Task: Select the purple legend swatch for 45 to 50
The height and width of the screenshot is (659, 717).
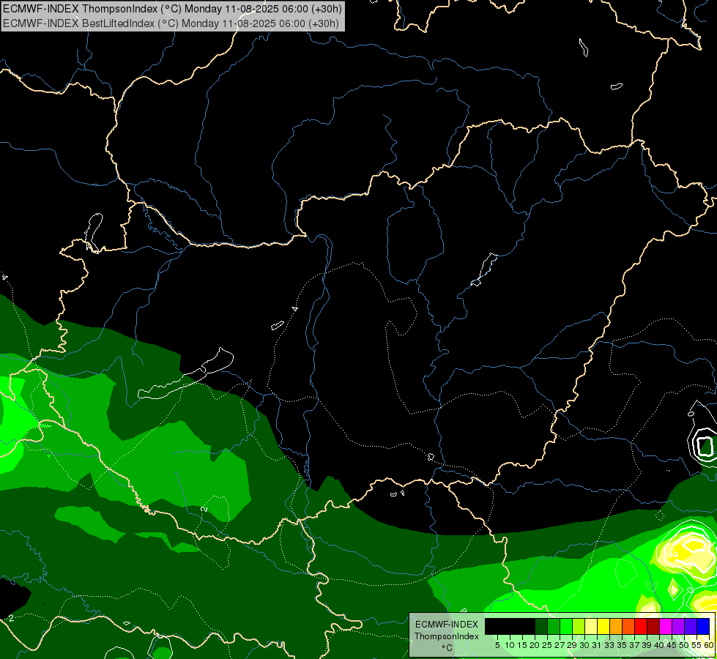Action: 678,626
